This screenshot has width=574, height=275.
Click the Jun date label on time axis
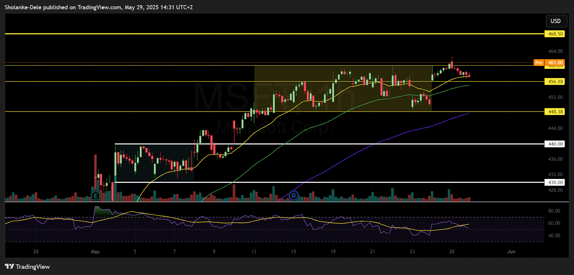coord(511,251)
